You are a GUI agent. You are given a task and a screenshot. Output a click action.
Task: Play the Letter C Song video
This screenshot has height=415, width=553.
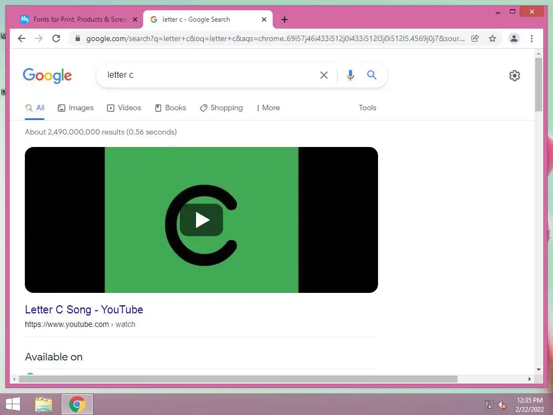click(201, 220)
